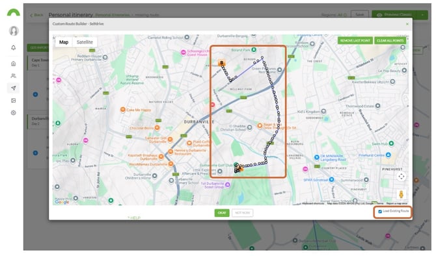The image size is (436, 256).
Task: Click the CLEAR ALL POINTS button
Action: [390, 40]
